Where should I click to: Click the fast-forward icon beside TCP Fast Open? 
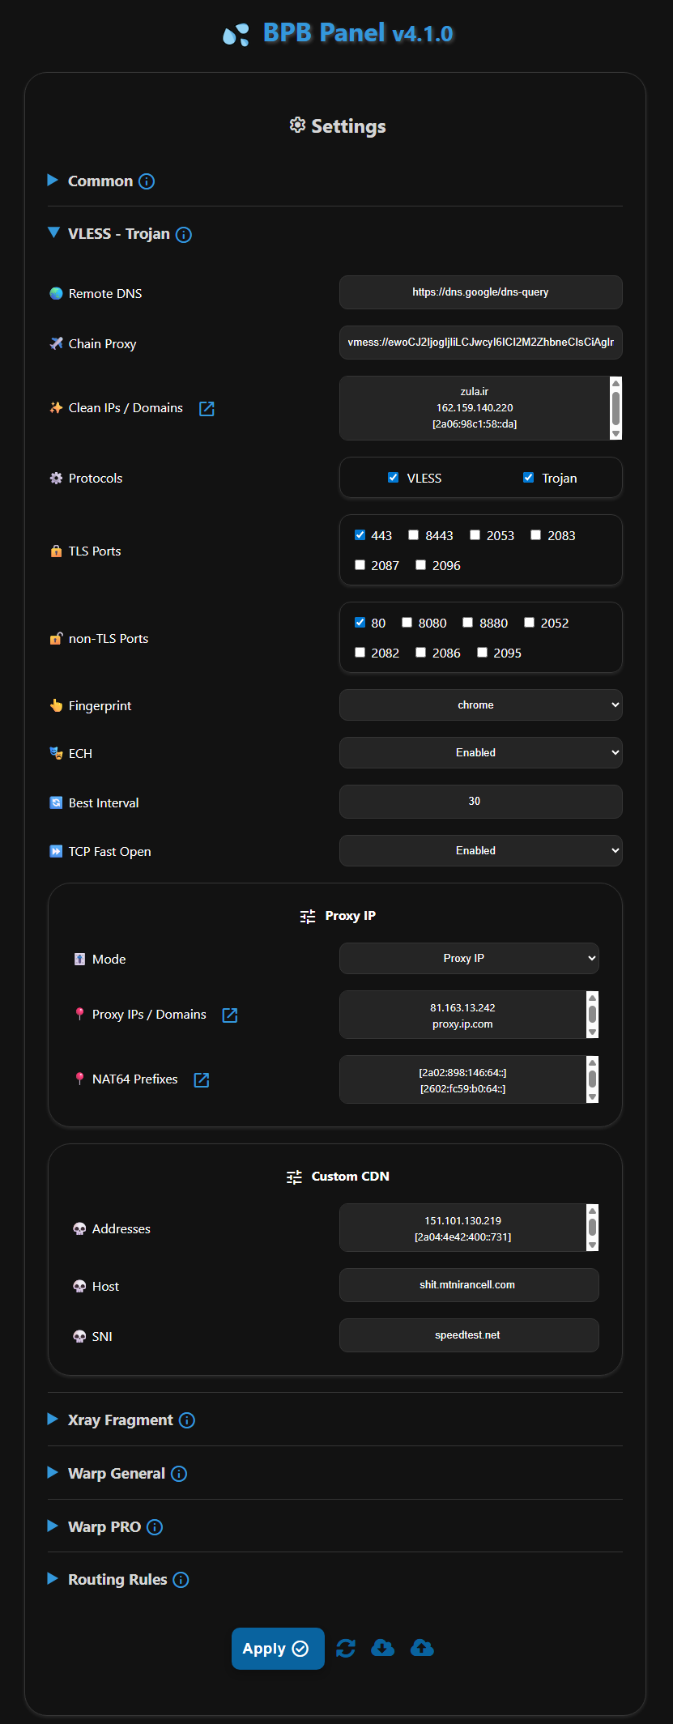click(56, 851)
